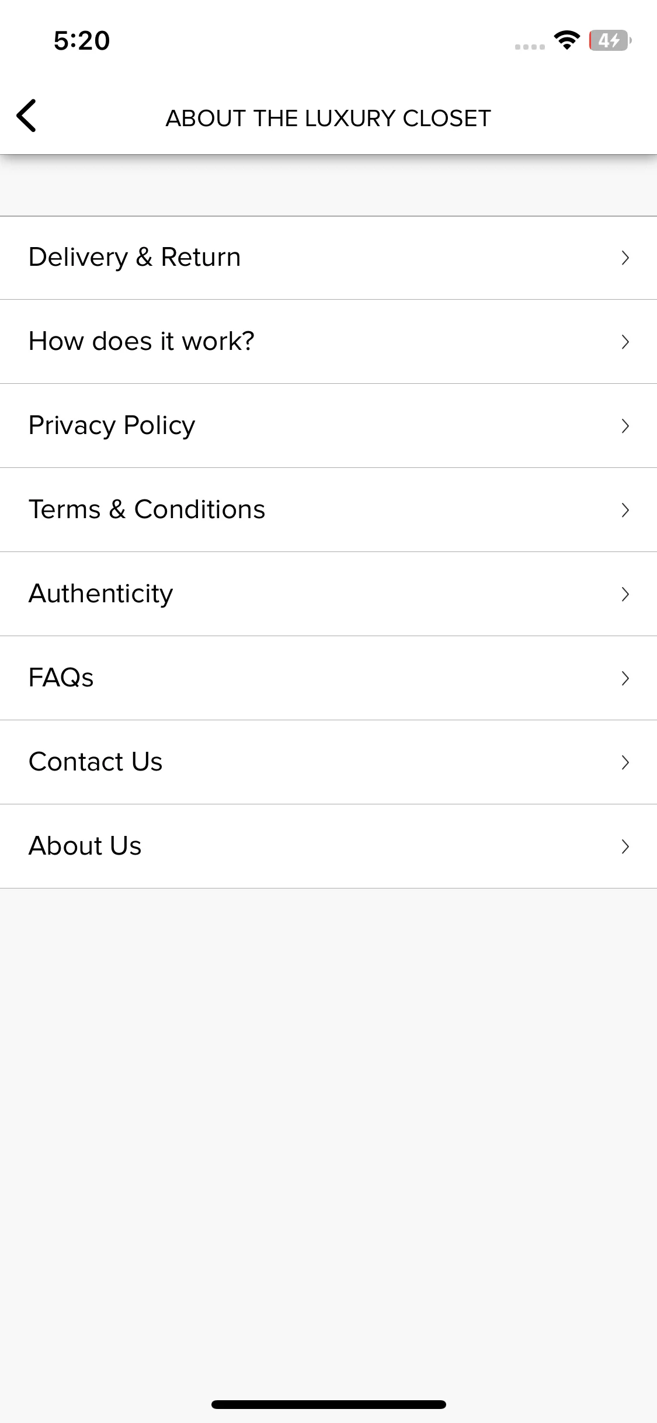The image size is (657, 1423).
Task: Open How does it work?
Action: 328,342
